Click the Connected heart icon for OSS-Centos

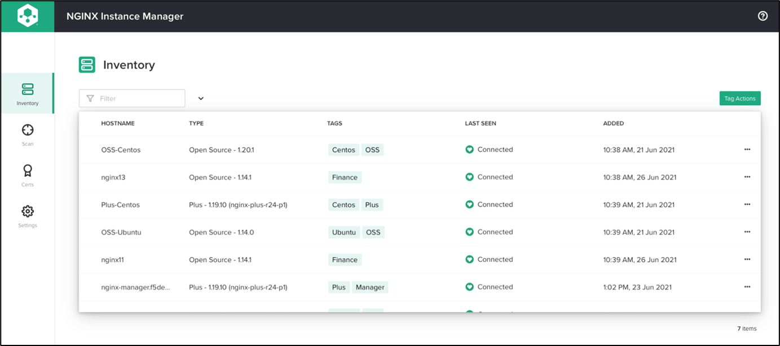pyautogui.click(x=469, y=150)
